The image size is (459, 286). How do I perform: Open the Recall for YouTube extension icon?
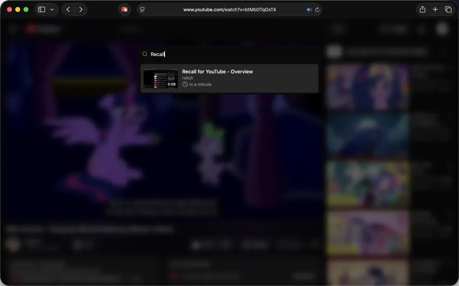coord(124,9)
